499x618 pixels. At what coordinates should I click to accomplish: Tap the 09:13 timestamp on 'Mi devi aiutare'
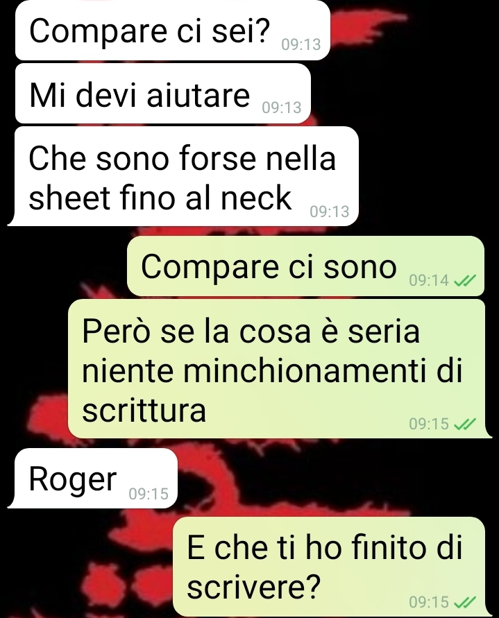[x=282, y=108]
